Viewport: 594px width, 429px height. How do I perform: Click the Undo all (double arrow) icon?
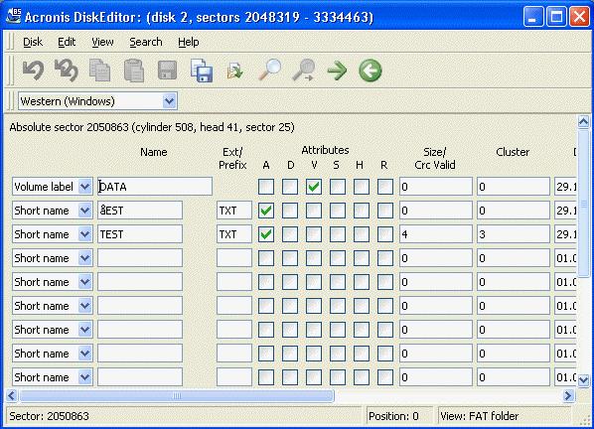(x=67, y=71)
